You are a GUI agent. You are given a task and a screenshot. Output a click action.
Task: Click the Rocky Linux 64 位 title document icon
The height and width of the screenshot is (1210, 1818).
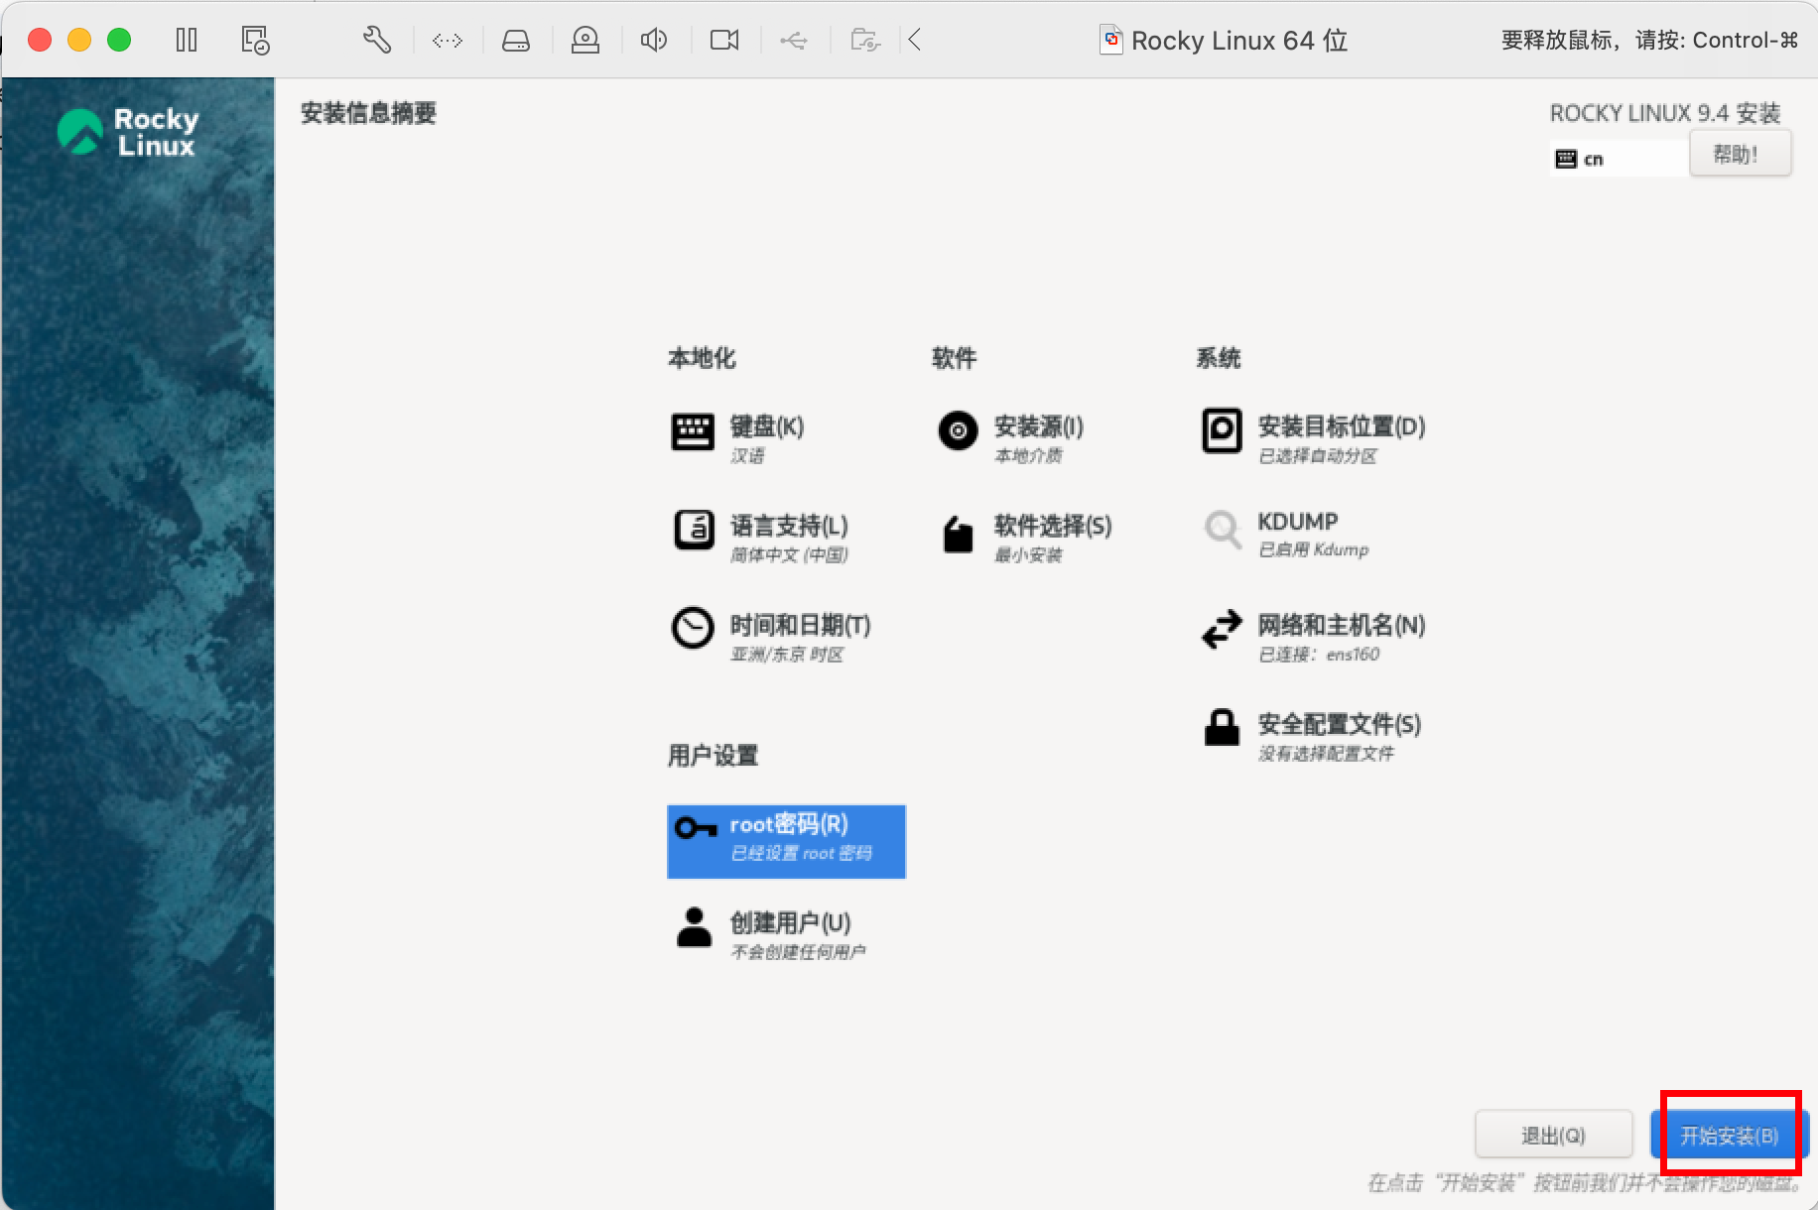pyautogui.click(x=1111, y=40)
